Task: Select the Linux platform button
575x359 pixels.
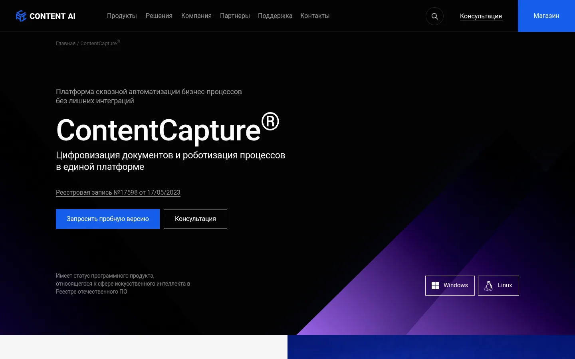Action: [498, 286]
